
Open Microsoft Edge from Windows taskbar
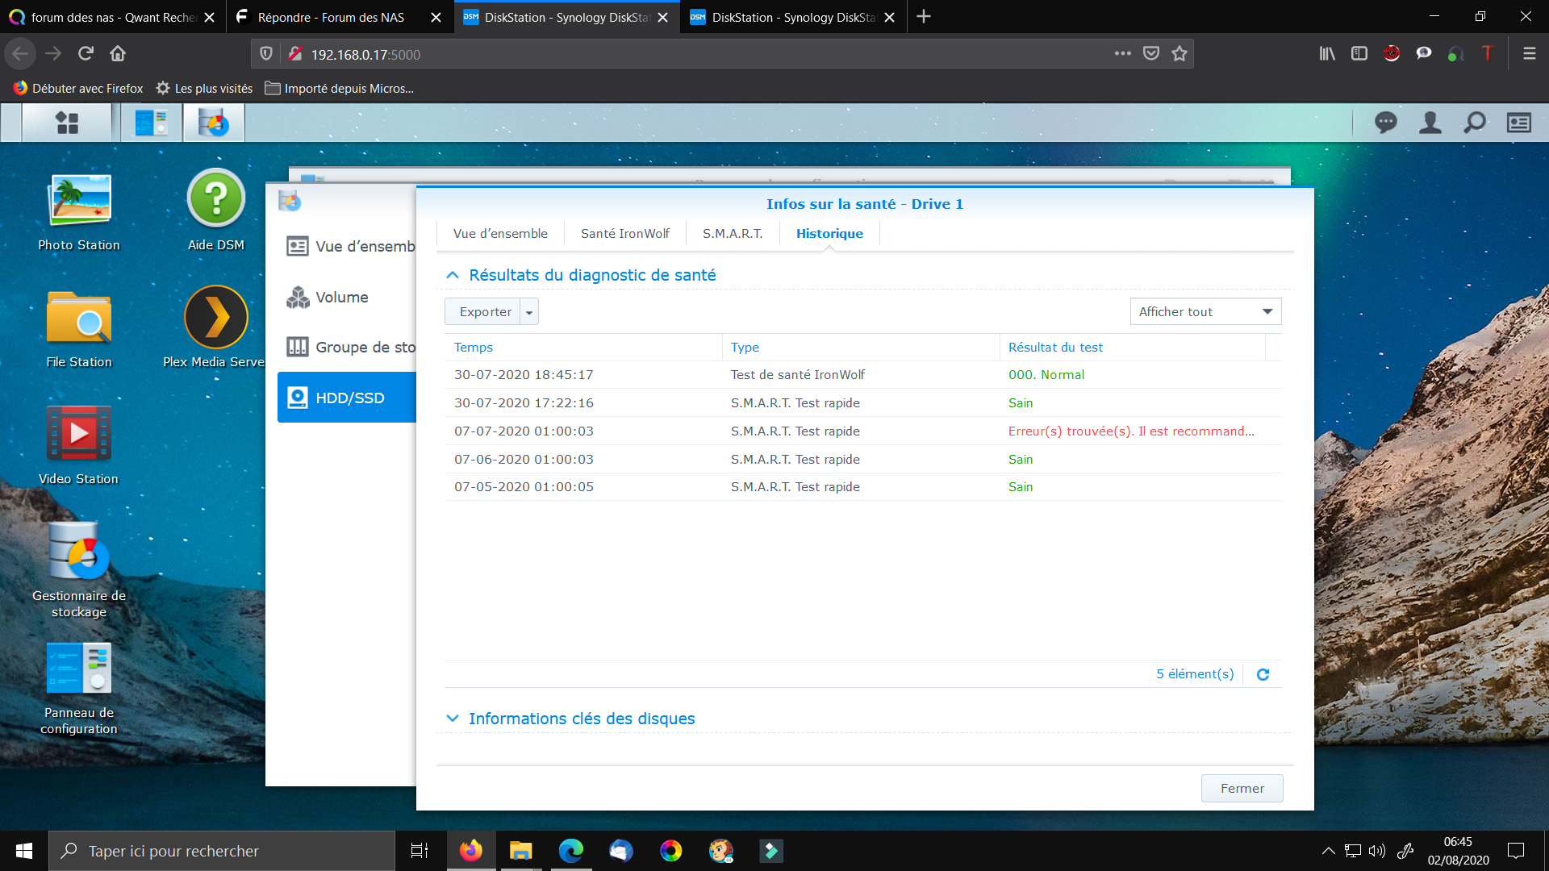coord(571,851)
